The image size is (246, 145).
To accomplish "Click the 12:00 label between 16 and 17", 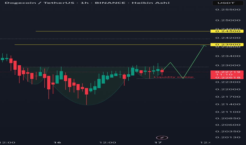I will point(108,142).
